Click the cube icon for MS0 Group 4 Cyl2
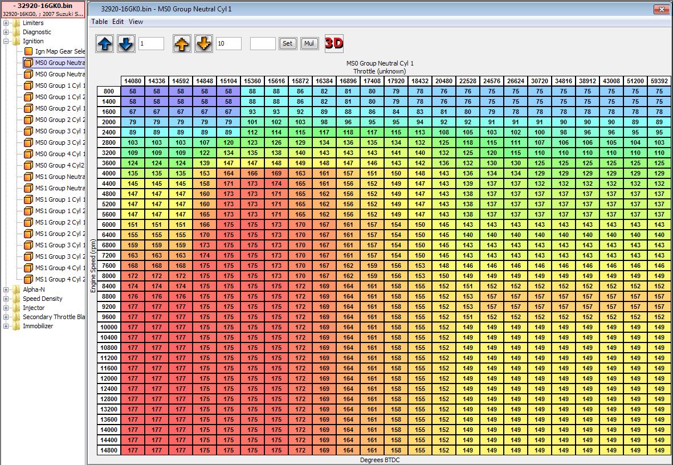The width and height of the screenshot is (673, 465). pyautogui.click(x=28, y=165)
